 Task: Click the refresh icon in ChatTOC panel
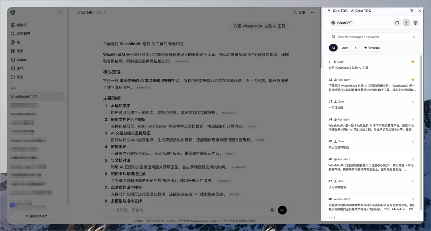[397, 23]
